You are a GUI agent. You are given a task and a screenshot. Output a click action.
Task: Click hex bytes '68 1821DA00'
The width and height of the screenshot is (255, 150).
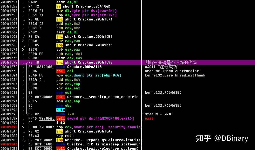click(x=40, y=67)
